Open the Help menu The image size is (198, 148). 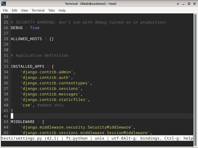(x=62, y=10)
